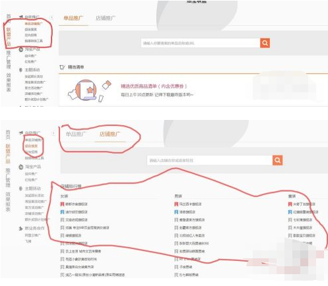Open 阿里云推广 sidebar link

(33, 235)
